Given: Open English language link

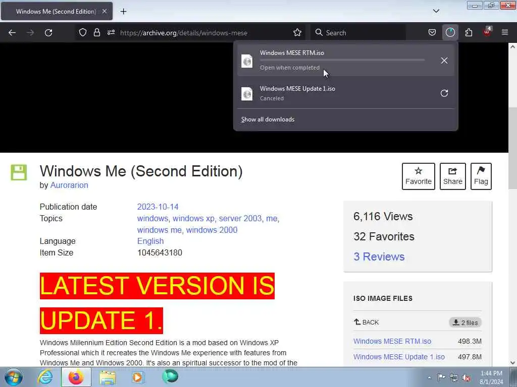Looking at the screenshot, I should point(150,241).
